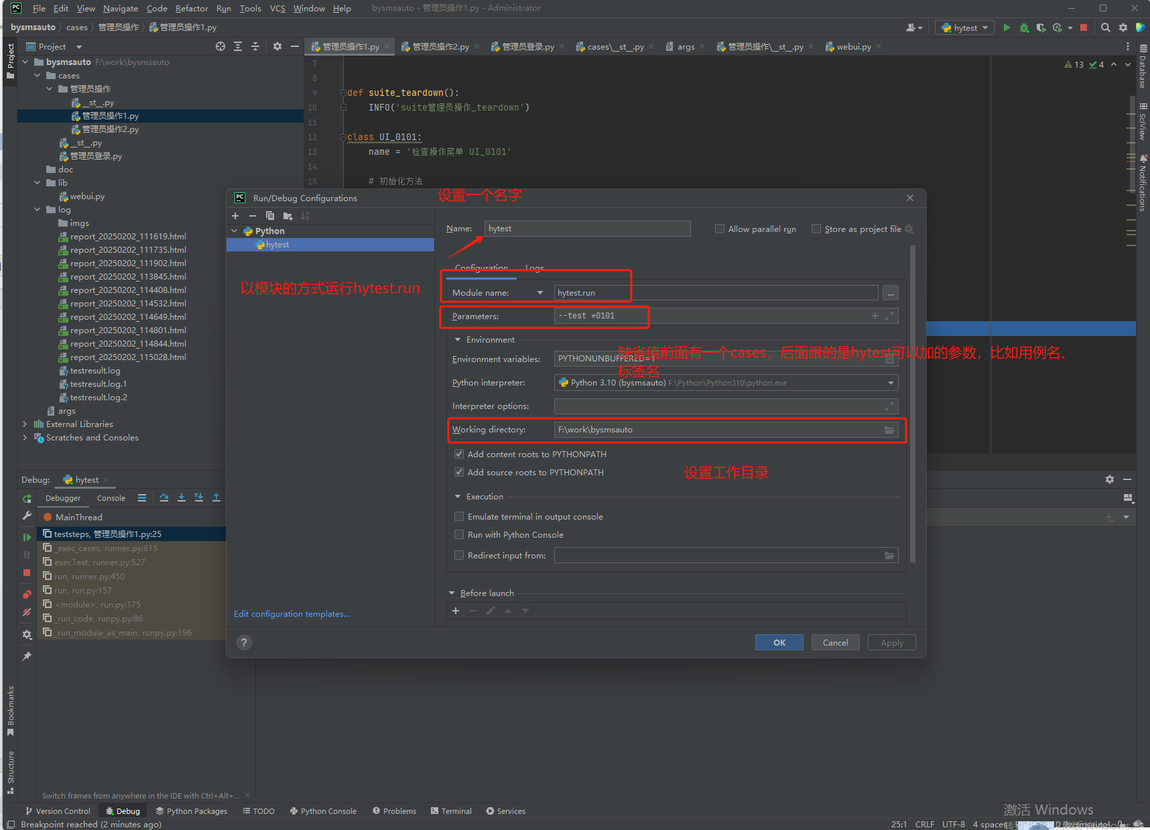
Task: Open the Navigate menu
Action: point(121,8)
